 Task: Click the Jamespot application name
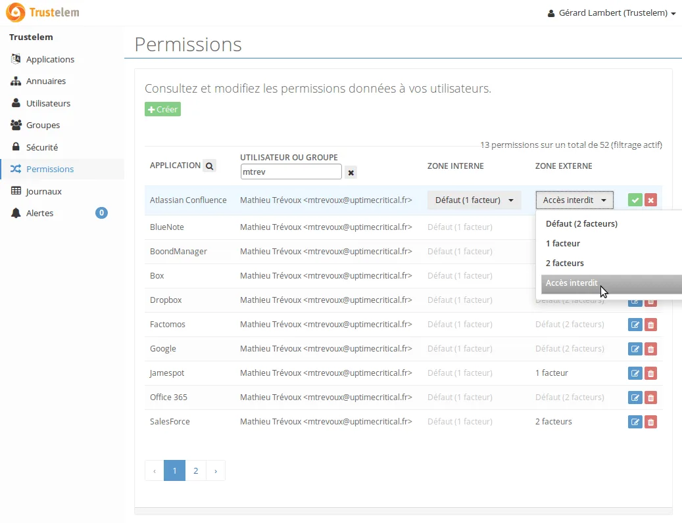166,373
